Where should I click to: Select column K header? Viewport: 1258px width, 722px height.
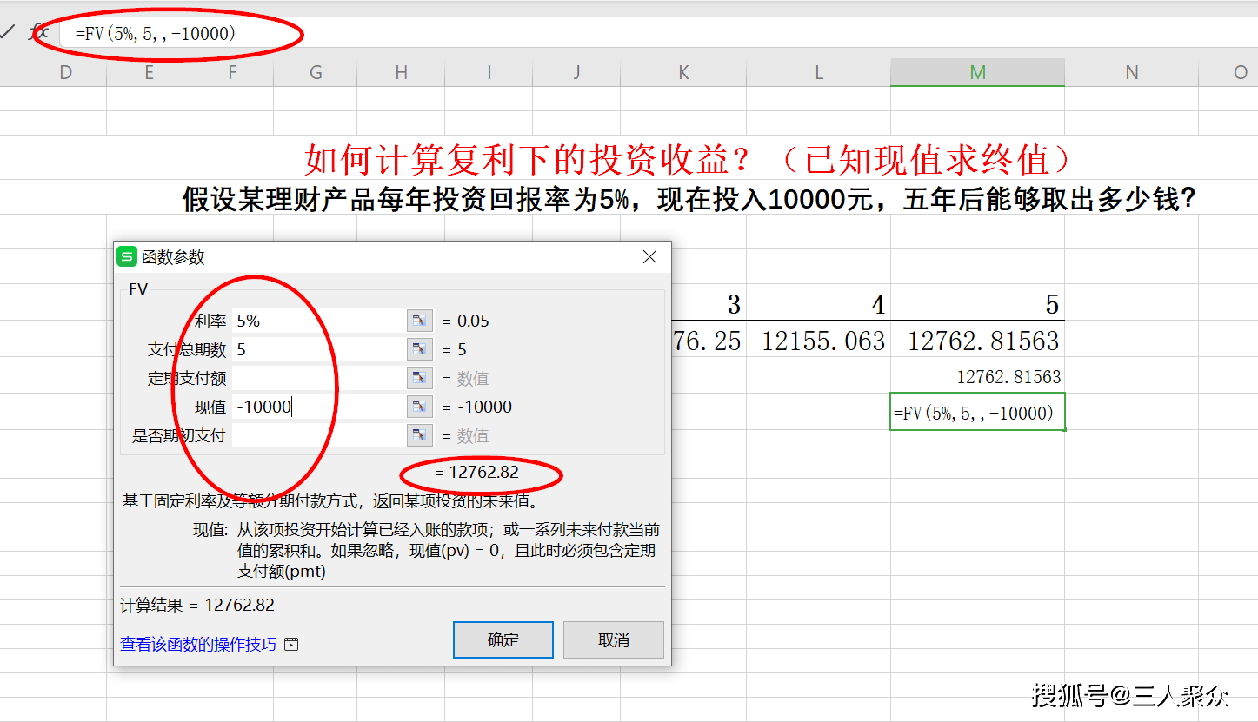(x=683, y=73)
